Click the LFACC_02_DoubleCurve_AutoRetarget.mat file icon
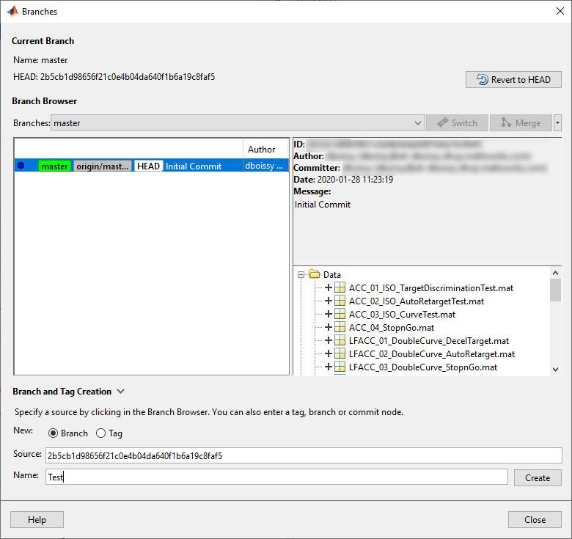 click(340, 353)
